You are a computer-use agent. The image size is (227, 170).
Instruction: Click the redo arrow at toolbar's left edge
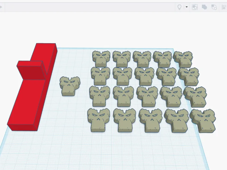coord(1,7)
